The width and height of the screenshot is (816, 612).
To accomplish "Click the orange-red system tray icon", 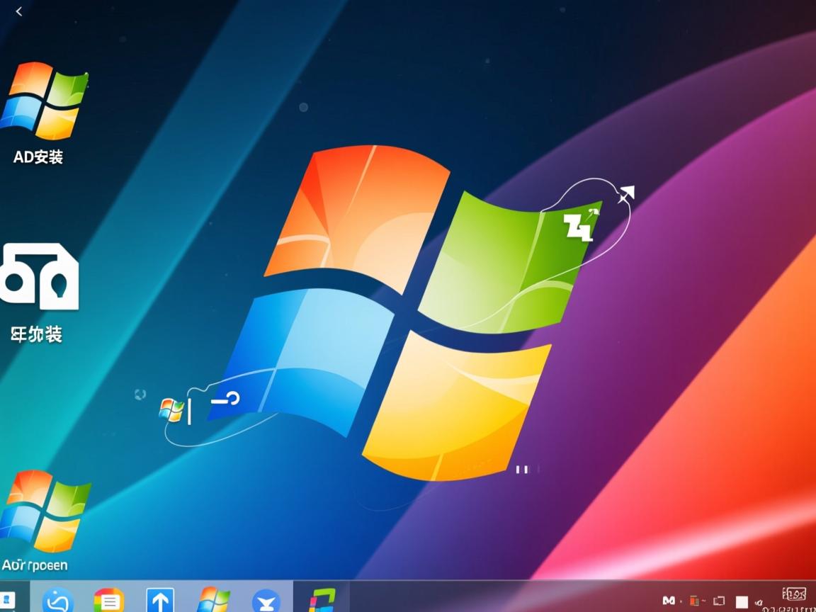I will (x=694, y=601).
